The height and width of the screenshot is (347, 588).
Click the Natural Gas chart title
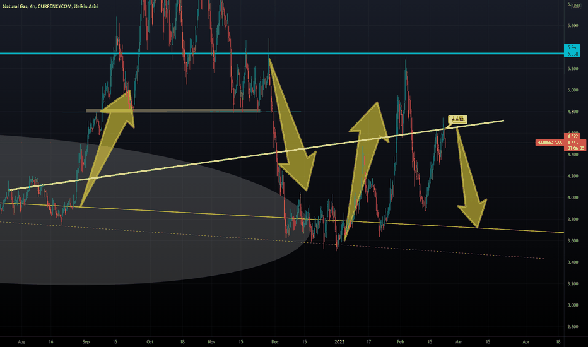(x=50, y=6)
